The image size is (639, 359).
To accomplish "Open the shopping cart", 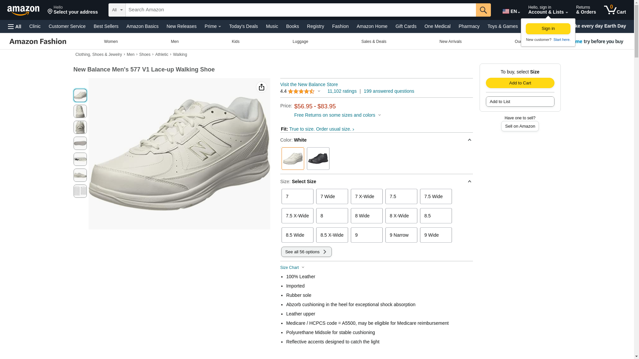I will click(x=615, y=10).
